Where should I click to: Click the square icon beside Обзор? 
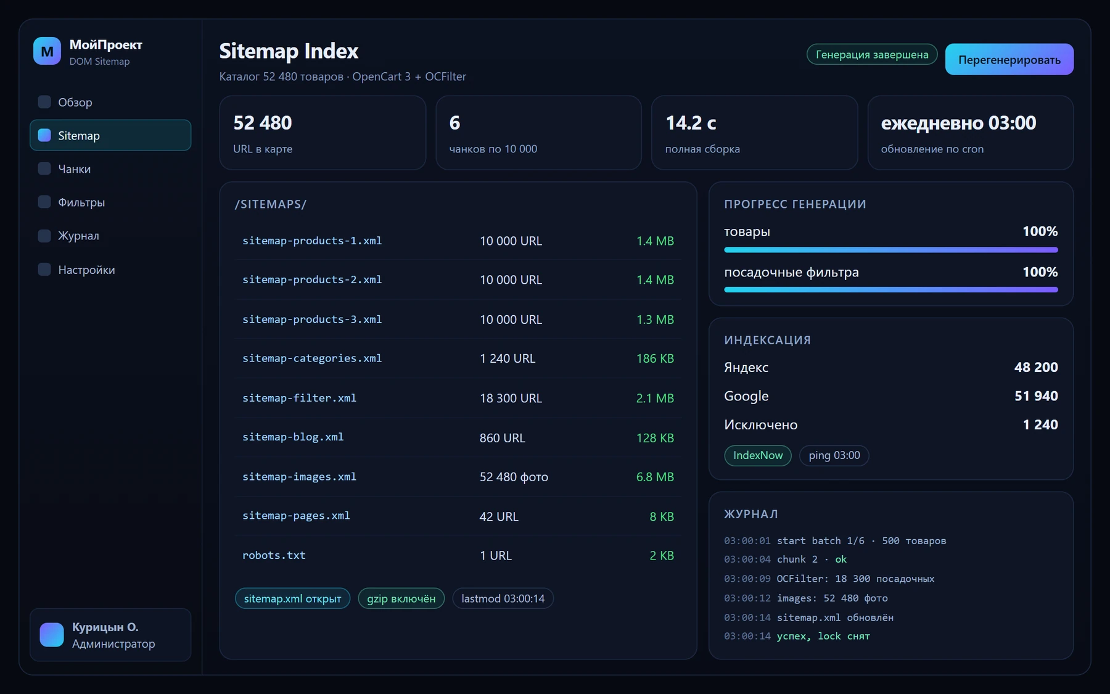(x=44, y=102)
